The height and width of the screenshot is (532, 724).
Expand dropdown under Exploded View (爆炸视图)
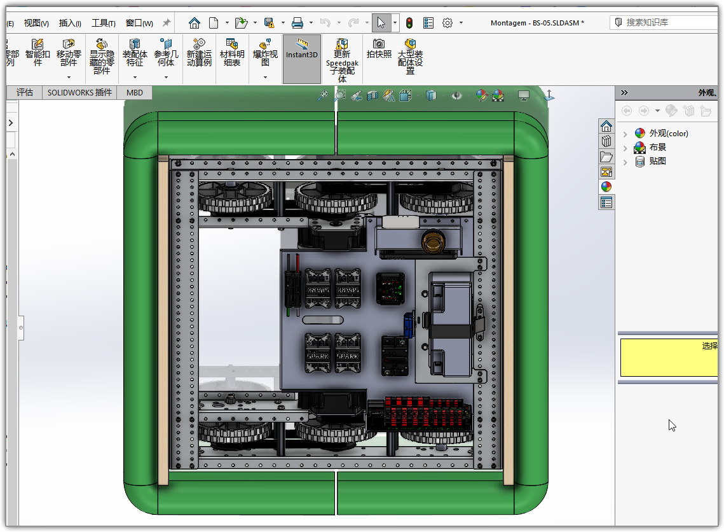click(265, 77)
